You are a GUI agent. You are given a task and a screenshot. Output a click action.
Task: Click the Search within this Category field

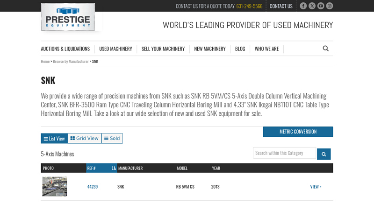coord(284,153)
